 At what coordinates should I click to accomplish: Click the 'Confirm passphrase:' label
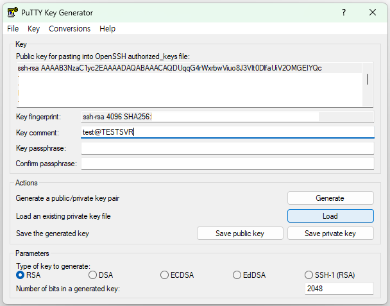click(x=46, y=164)
